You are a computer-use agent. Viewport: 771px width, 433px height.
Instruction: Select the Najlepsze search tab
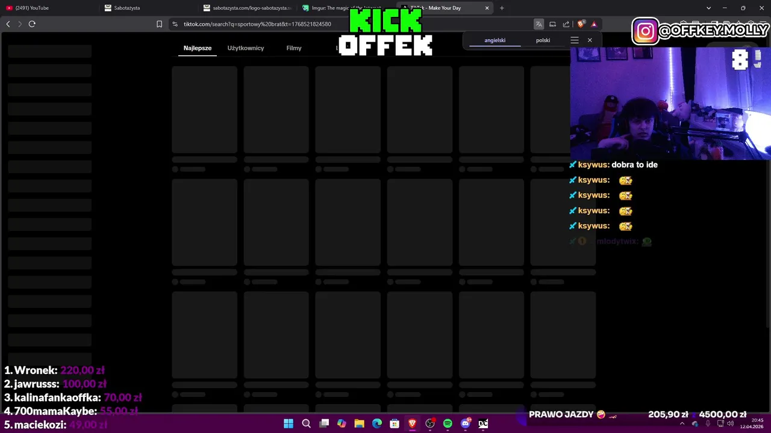198,48
